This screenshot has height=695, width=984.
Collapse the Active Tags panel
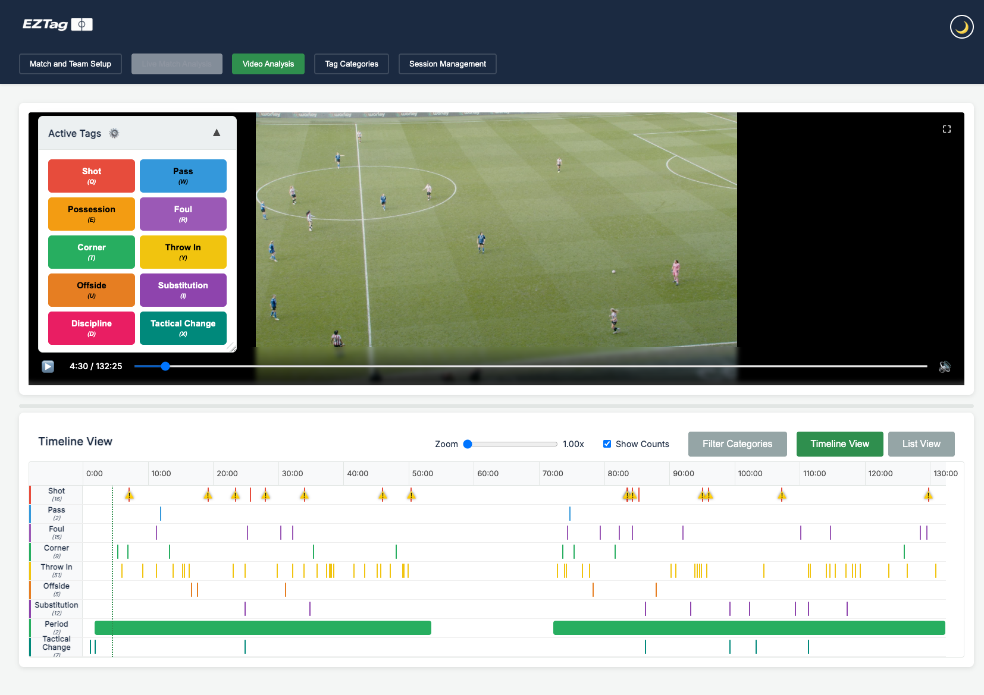pyautogui.click(x=217, y=133)
